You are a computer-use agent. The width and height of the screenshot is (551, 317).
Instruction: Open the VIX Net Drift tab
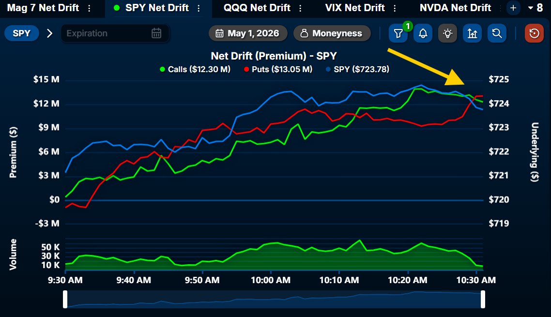pos(355,8)
